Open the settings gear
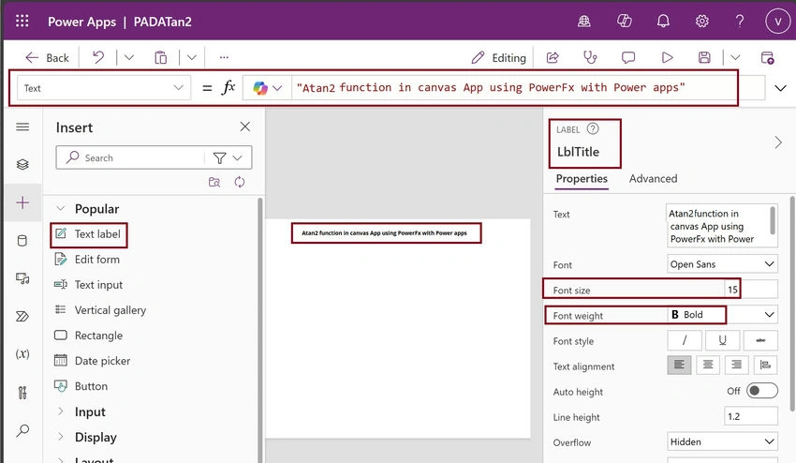 point(702,21)
